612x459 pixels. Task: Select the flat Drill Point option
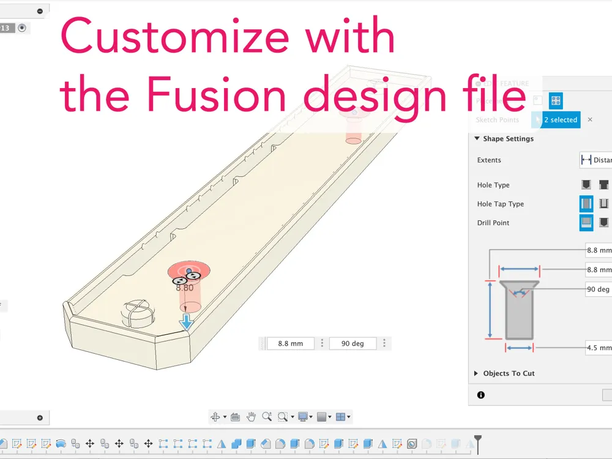(x=586, y=223)
